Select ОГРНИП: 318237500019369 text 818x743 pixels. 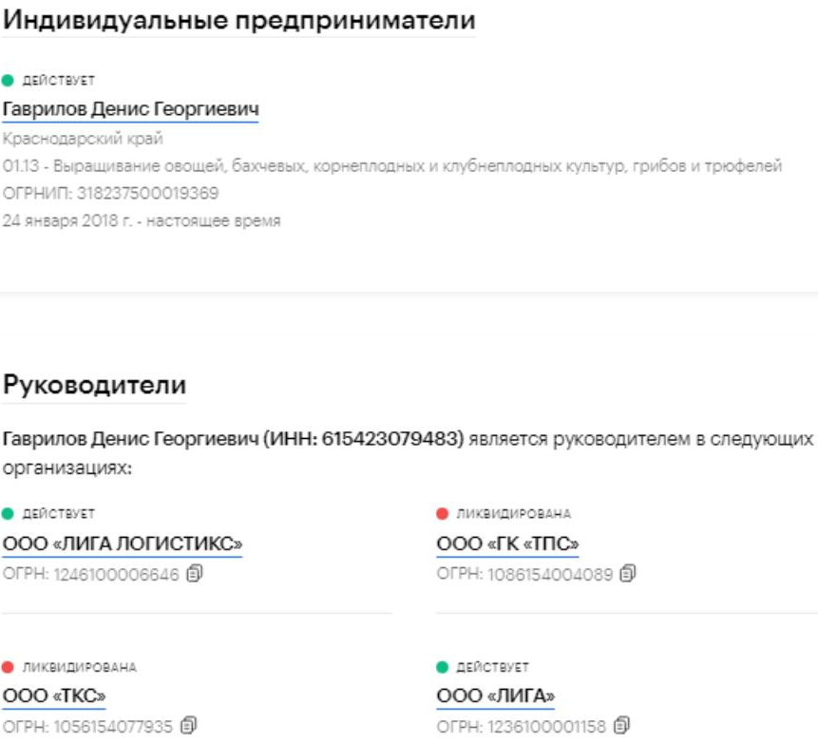click(110, 193)
